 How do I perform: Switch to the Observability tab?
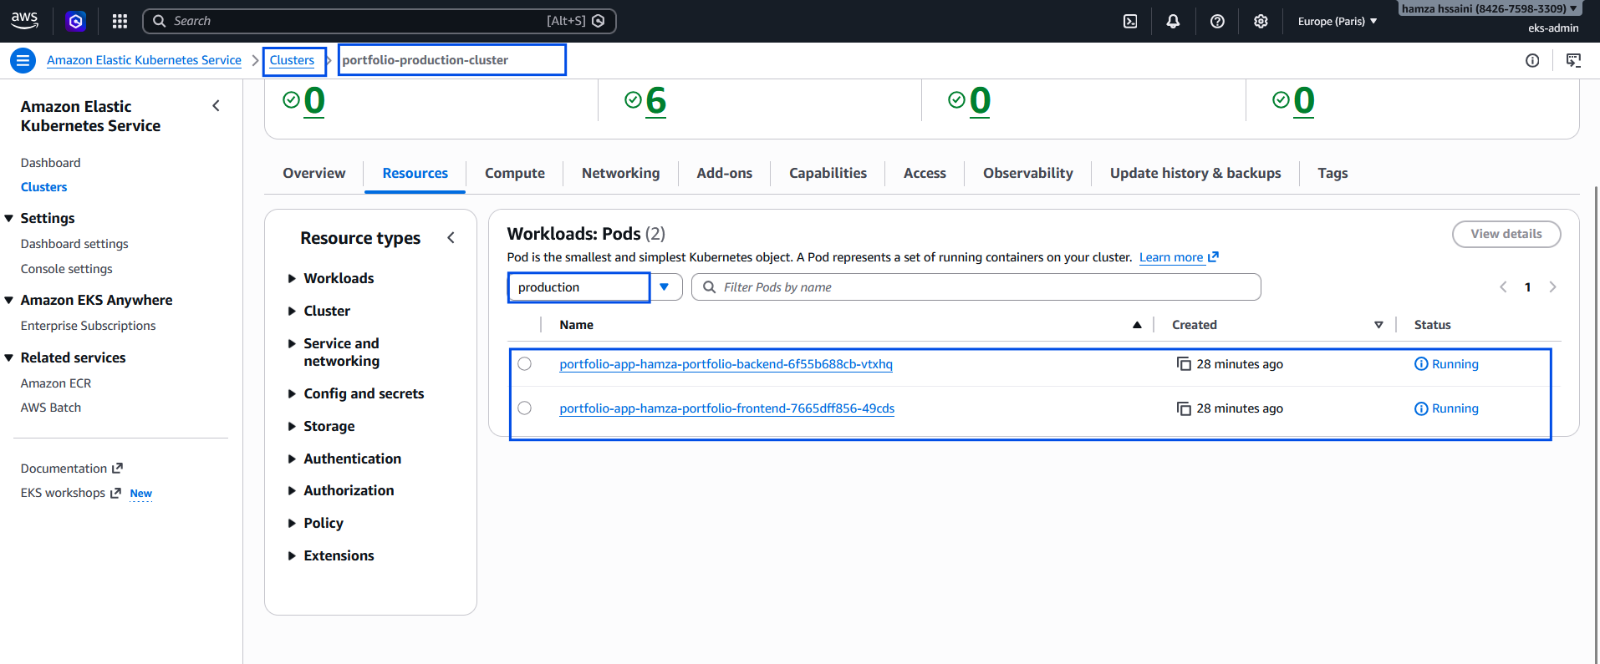(1028, 173)
